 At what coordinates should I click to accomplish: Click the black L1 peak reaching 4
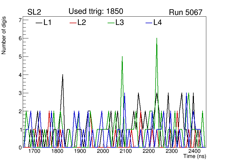tap(62, 75)
